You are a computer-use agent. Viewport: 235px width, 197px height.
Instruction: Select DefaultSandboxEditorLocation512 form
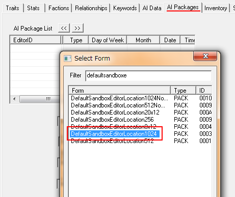pyautogui.click(x=112, y=141)
